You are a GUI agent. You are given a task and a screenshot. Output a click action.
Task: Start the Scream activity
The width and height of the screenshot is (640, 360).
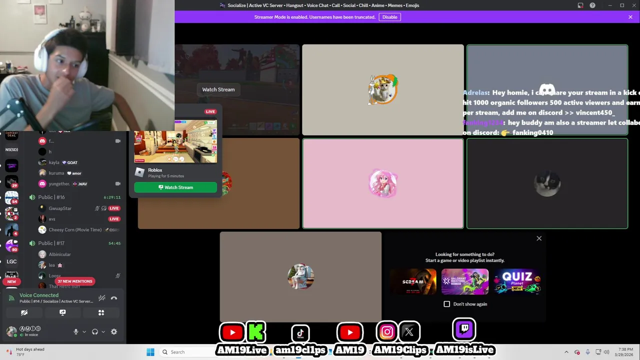click(413, 281)
